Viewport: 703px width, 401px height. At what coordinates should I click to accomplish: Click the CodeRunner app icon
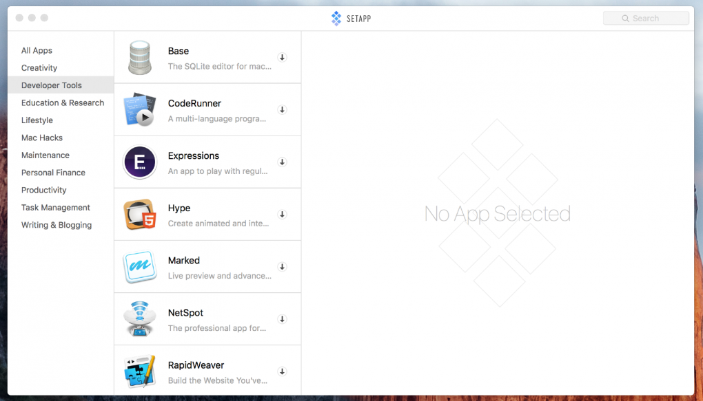(140, 110)
